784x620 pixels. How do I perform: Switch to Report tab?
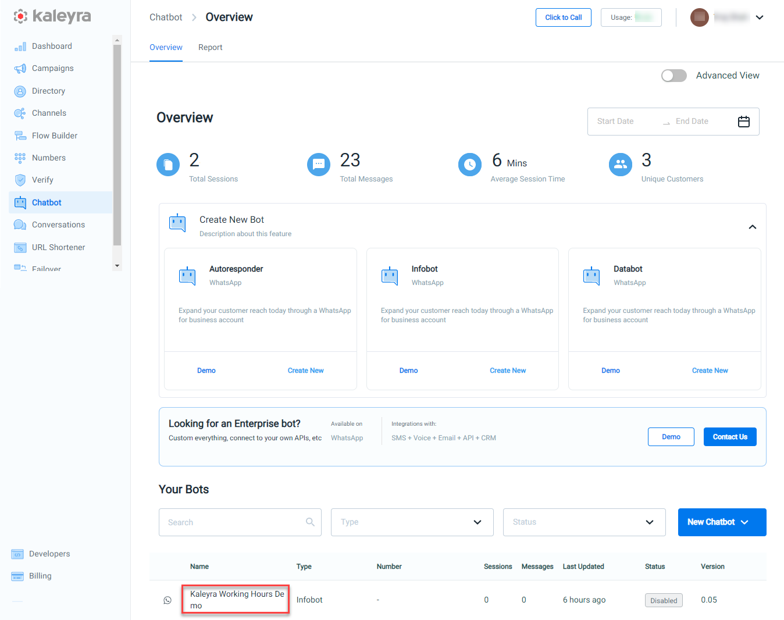tap(211, 48)
